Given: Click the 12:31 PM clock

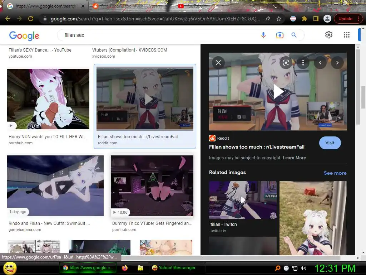Looking at the screenshot, I should click(335, 268).
